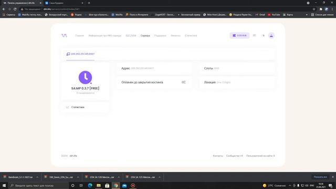Click the dih.life footer link
This screenshot has width=336, height=189.
(x=73, y=156)
